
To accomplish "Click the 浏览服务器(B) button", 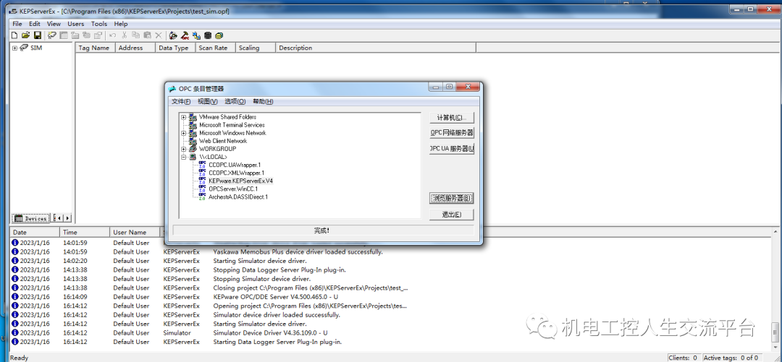I will pyautogui.click(x=452, y=198).
